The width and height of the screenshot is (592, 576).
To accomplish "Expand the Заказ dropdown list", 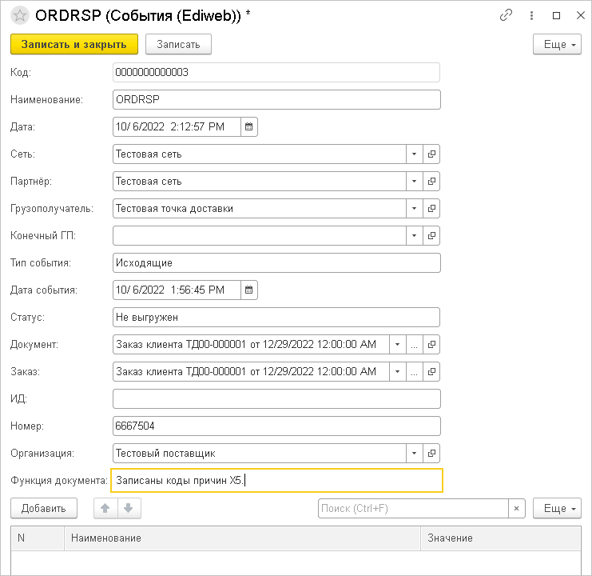I will pyautogui.click(x=397, y=372).
